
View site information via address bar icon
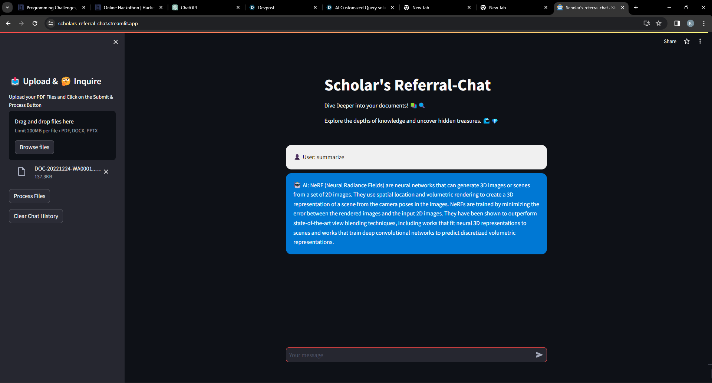[x=50, y=23]
